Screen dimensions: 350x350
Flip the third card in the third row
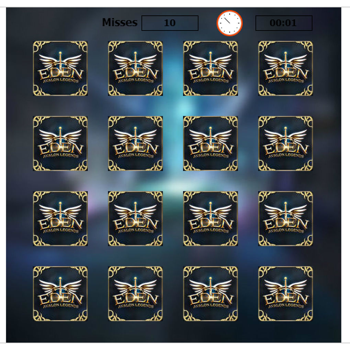211,218
